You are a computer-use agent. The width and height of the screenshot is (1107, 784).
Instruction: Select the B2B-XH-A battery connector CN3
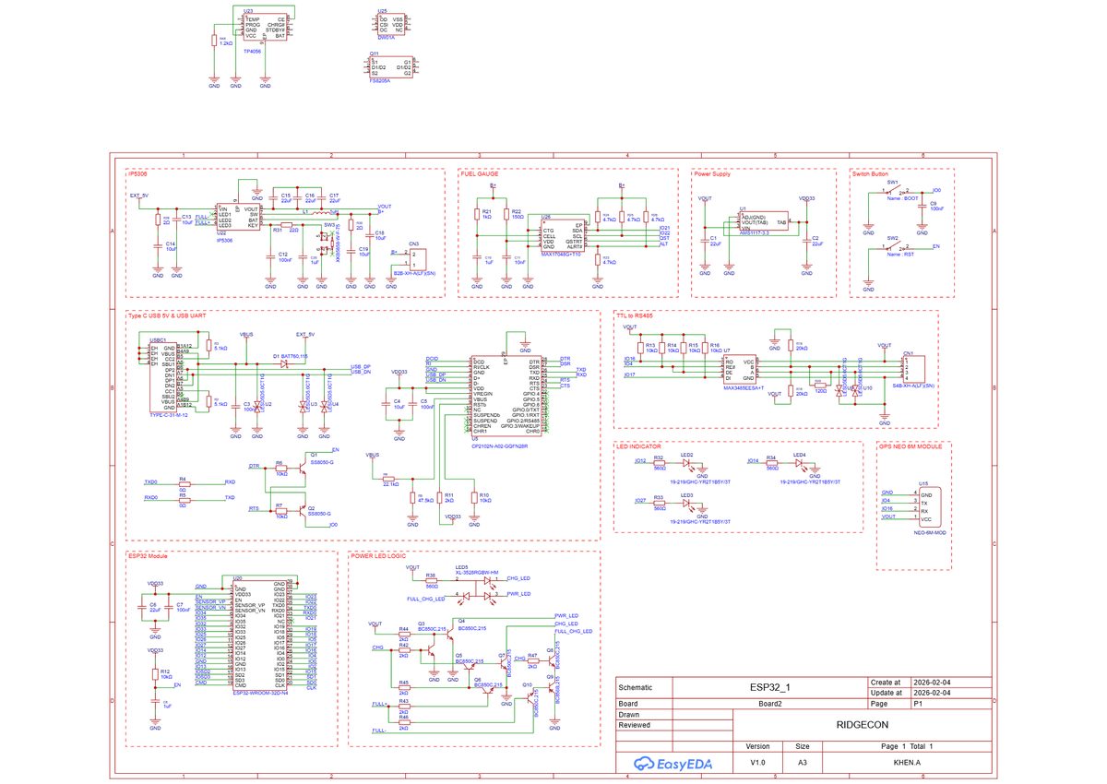click(419, 259)
